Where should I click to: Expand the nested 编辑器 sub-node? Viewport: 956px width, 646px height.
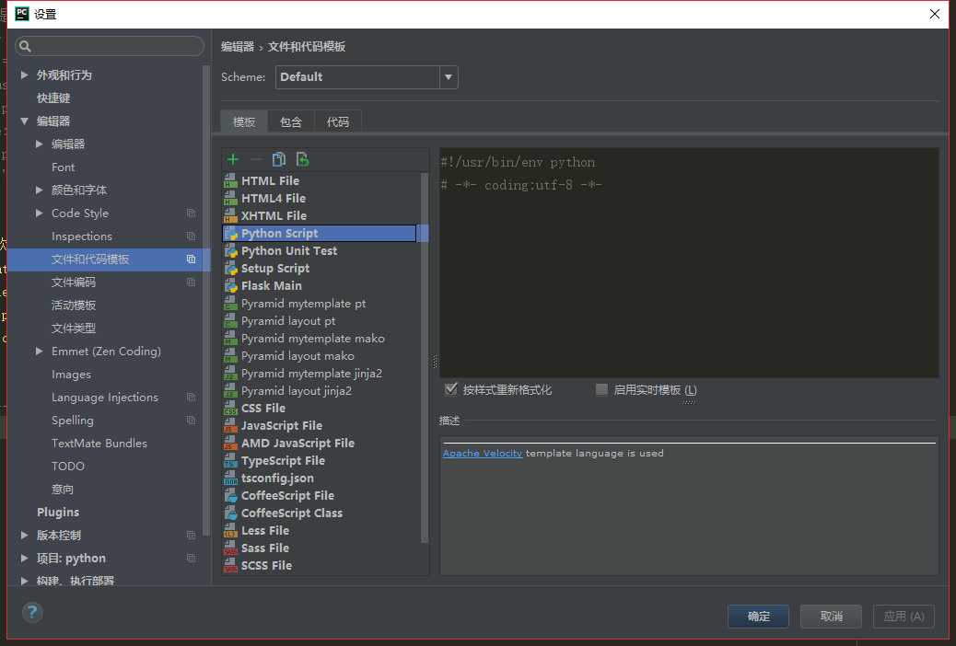(x=39, y=144)
